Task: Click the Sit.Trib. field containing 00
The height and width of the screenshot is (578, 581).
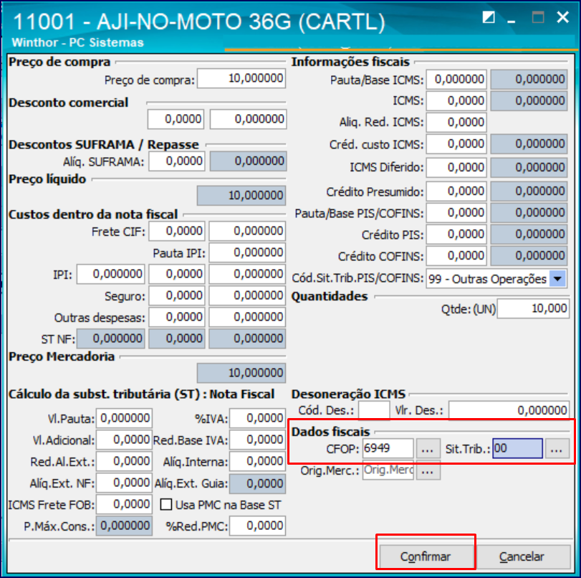Action: (x=518, y=448)
